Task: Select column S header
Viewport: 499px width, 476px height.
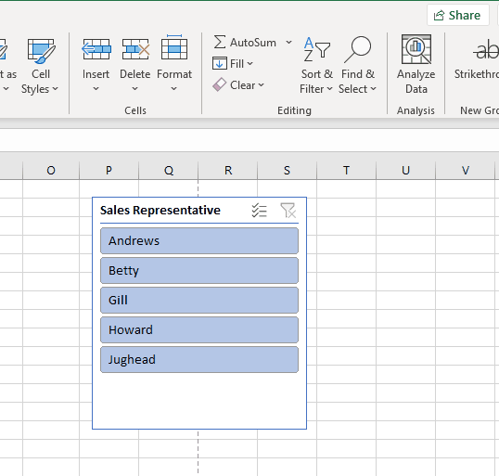Action: click(287, 171)
